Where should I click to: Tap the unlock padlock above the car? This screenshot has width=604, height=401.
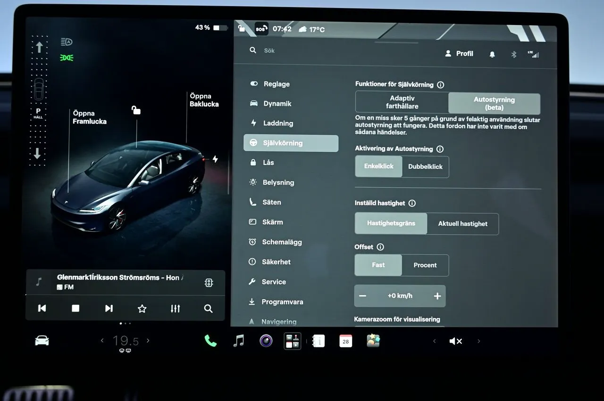(136, 110)
